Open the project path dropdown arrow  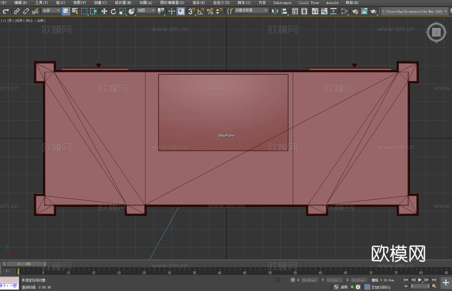pos(445,11)
